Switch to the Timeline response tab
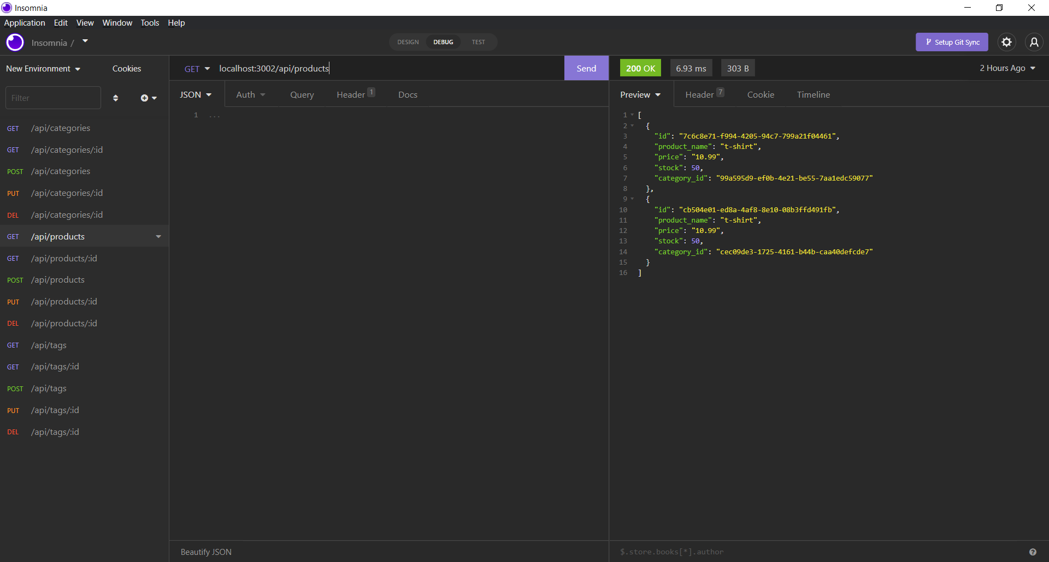Image resolution: width=1049 pixels, height=562 pixels. pos(814,94)
